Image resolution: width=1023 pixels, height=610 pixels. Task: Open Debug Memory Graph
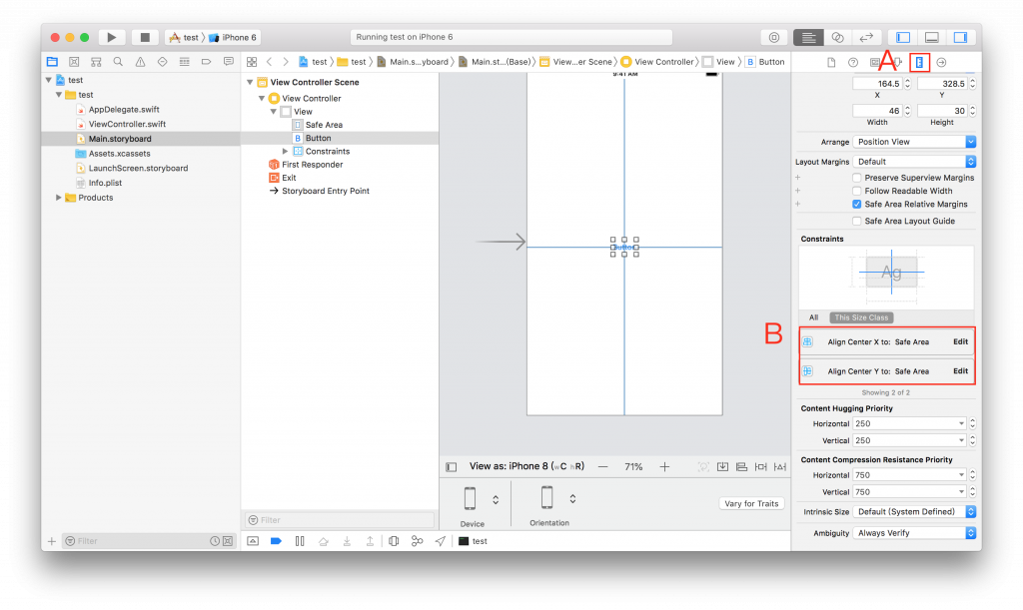coord(417,541)
